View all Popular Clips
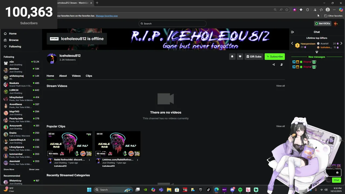345x194 pixels. point(280,126)
